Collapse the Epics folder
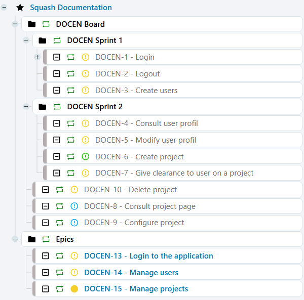 point(15,239)
